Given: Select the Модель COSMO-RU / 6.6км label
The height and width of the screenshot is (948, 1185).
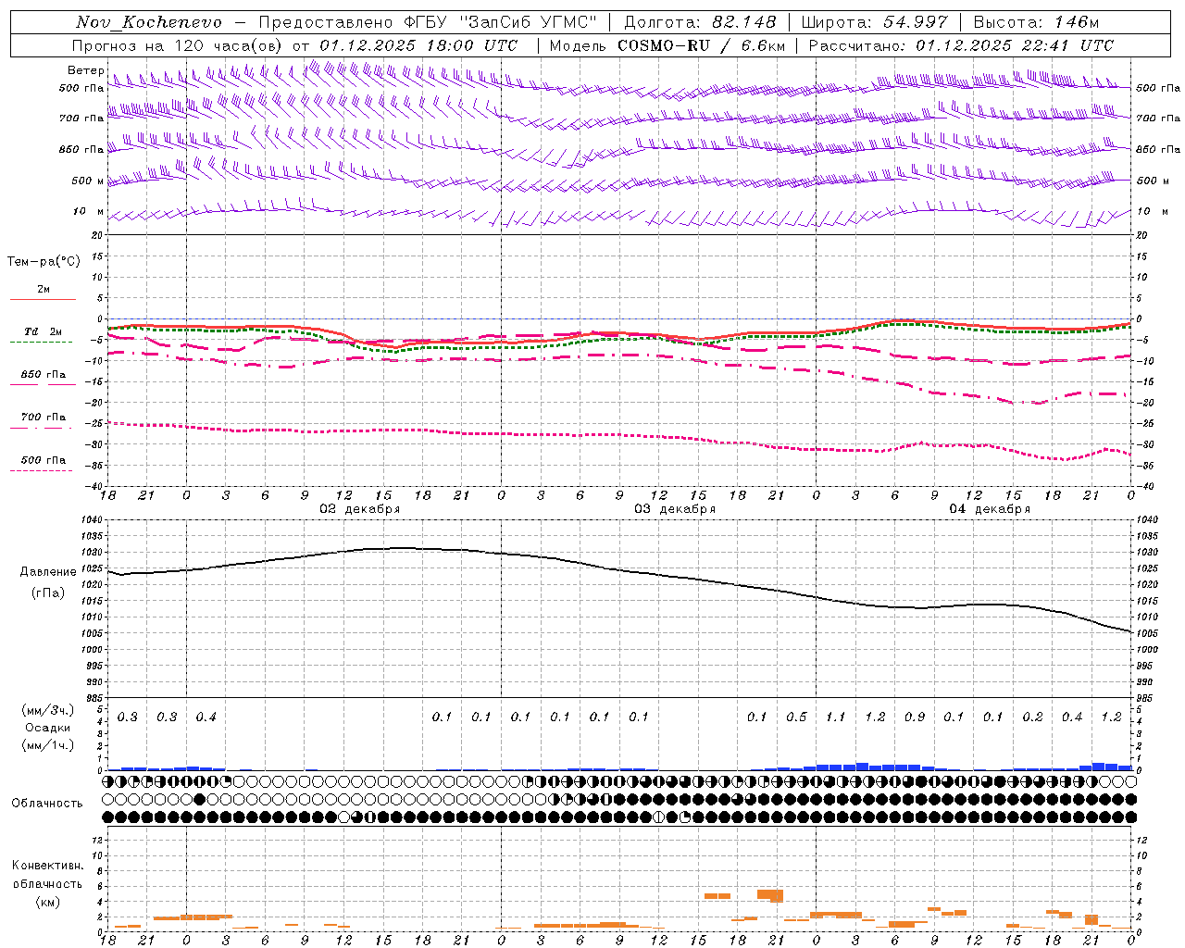Looking at the screenshot, I should (667, 45).
